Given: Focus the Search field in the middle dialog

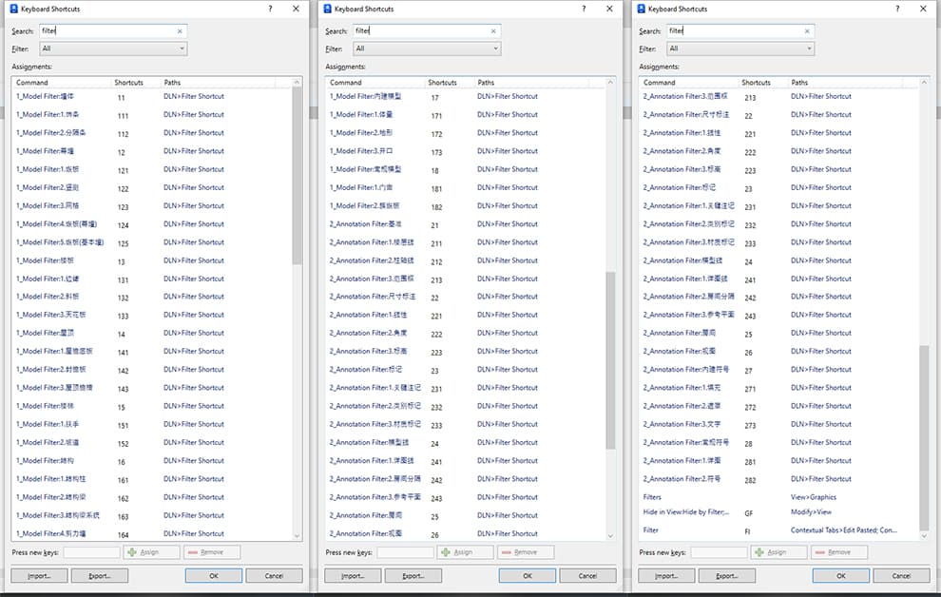Looking at the screenshot, I should [427, 31].
